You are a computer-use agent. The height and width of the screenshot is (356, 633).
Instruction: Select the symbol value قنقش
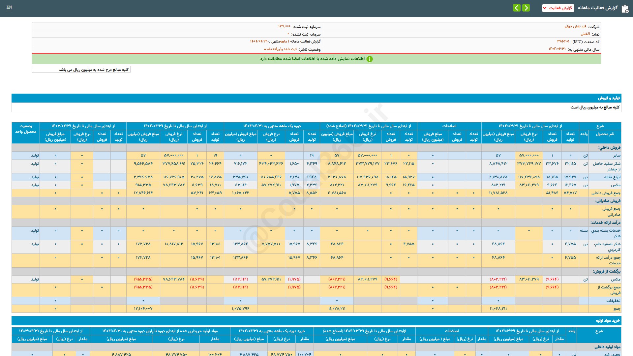pos(585,34)
